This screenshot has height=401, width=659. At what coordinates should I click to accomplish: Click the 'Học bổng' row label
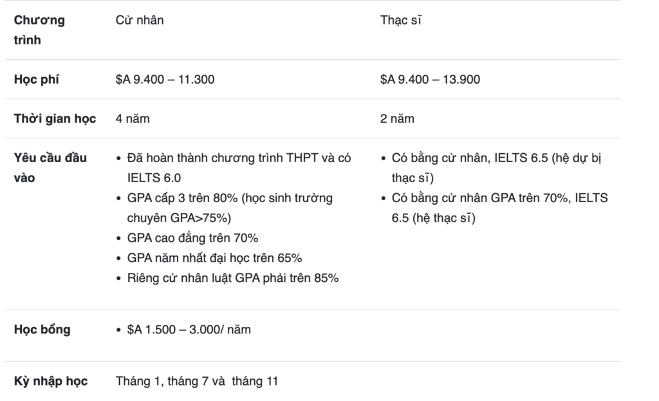point(42,330)
